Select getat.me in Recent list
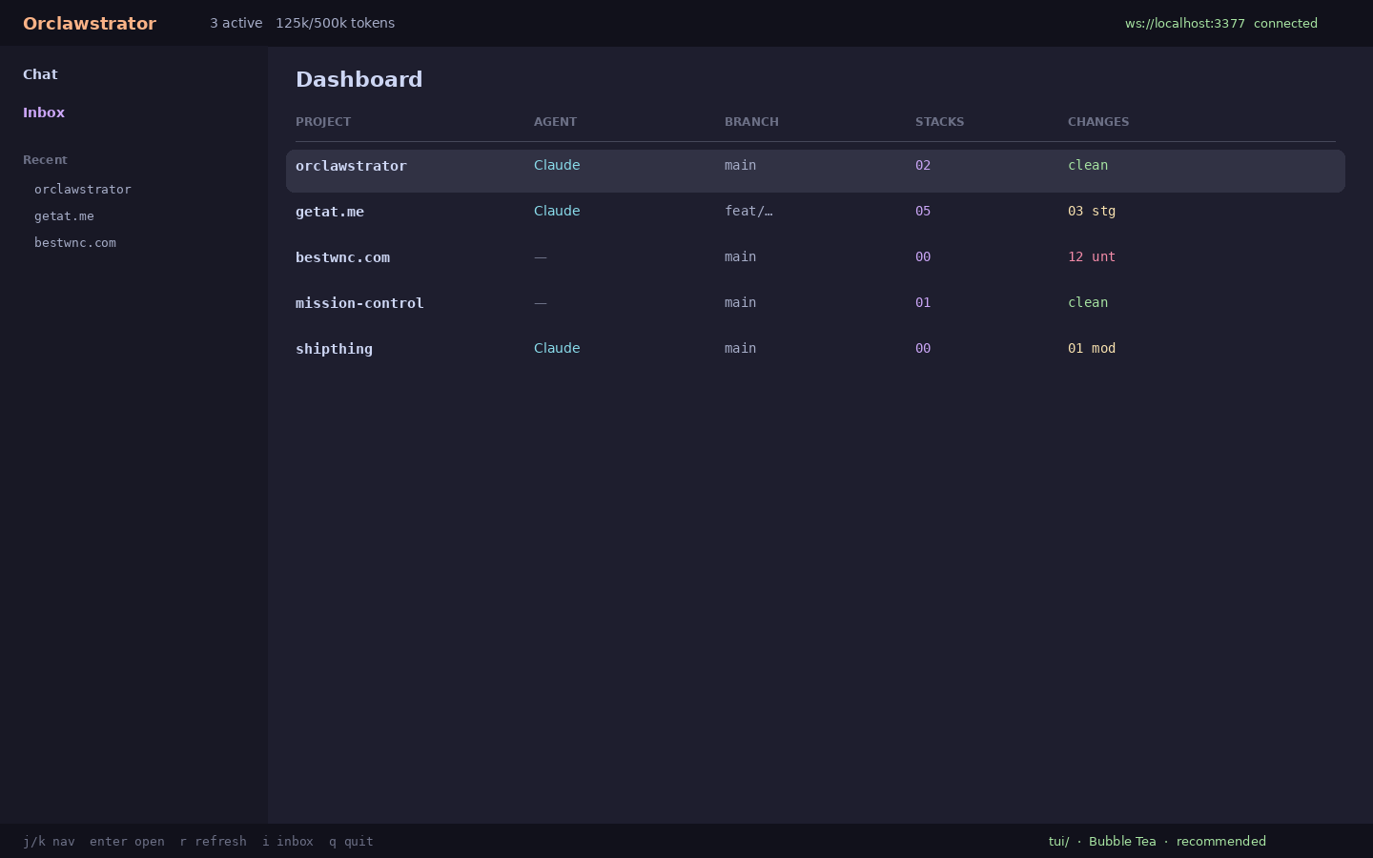The image size is (1373, 858). pos(64,215)
